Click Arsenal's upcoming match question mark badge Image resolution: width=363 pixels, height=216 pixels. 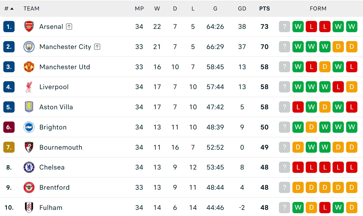pos(284,27)
